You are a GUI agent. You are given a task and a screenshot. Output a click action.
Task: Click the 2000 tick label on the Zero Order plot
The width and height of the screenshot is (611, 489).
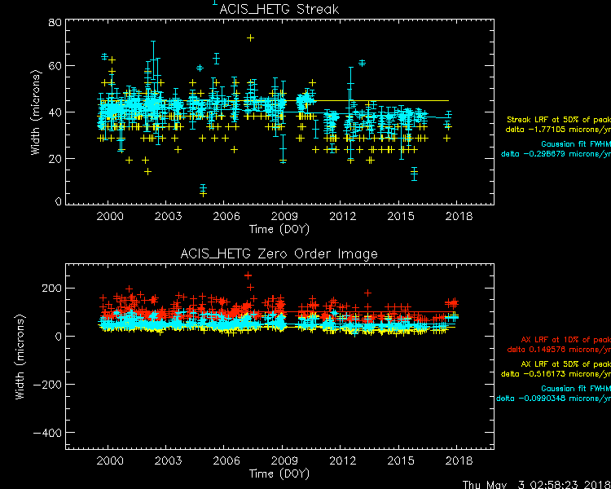(x=109, y=461)
